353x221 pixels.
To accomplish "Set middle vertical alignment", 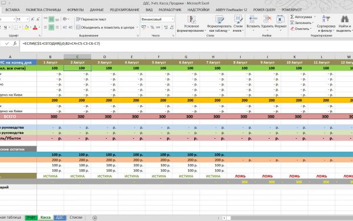I will 51,19.
